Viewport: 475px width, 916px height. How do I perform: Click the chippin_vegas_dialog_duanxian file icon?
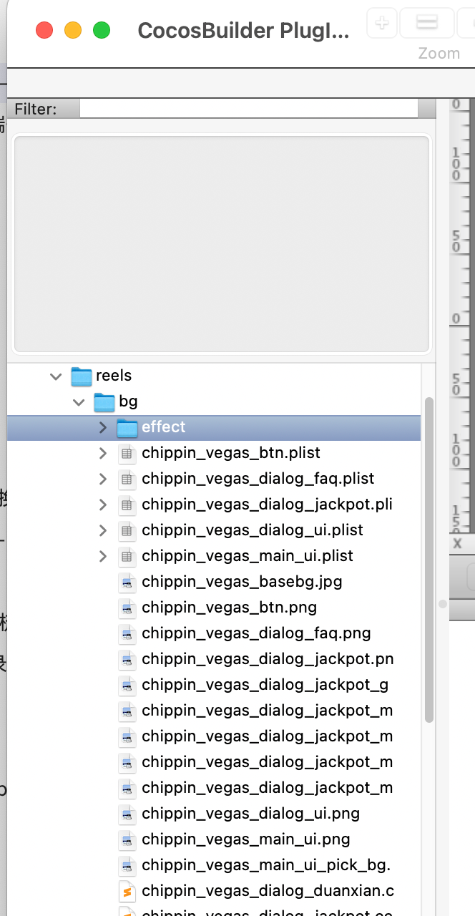pos(127,891)
